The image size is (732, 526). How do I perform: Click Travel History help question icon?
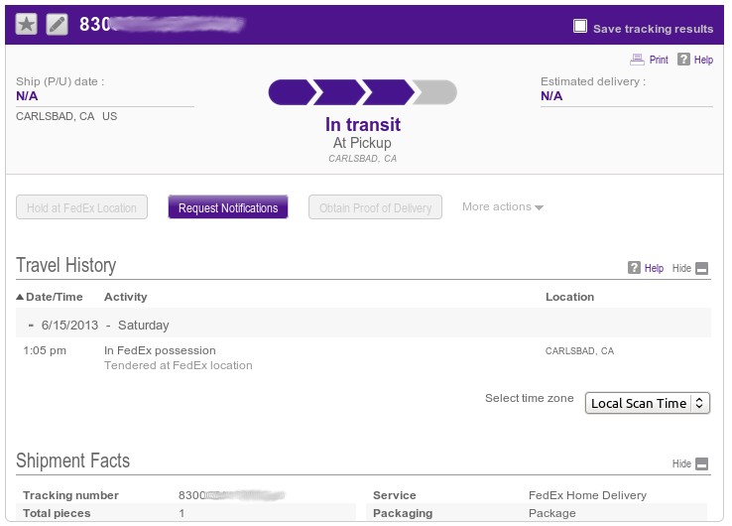pos(634,268)
